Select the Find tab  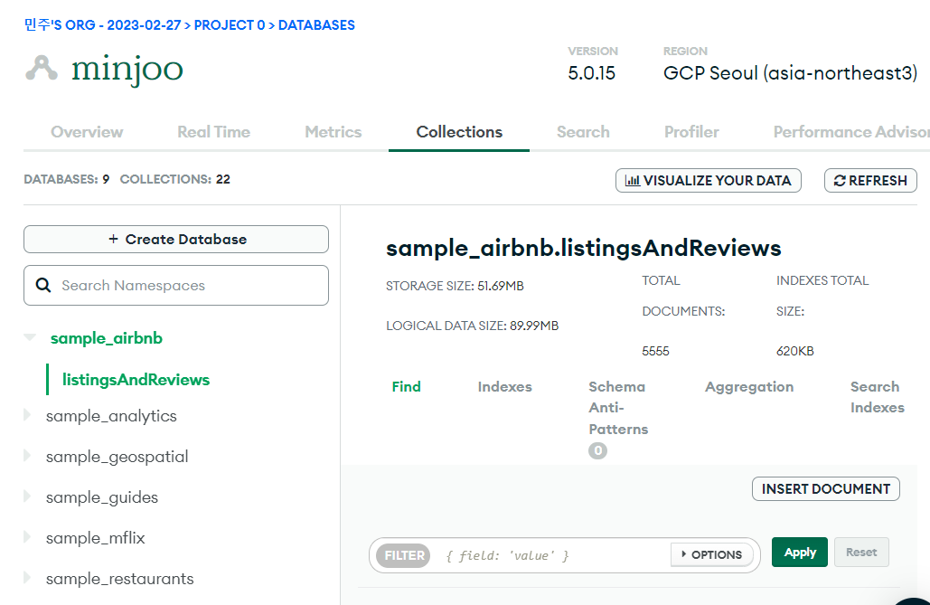tap(407, 386)
